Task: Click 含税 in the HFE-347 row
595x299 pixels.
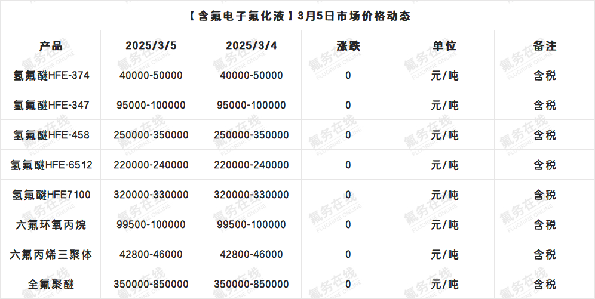Action: 545,105
